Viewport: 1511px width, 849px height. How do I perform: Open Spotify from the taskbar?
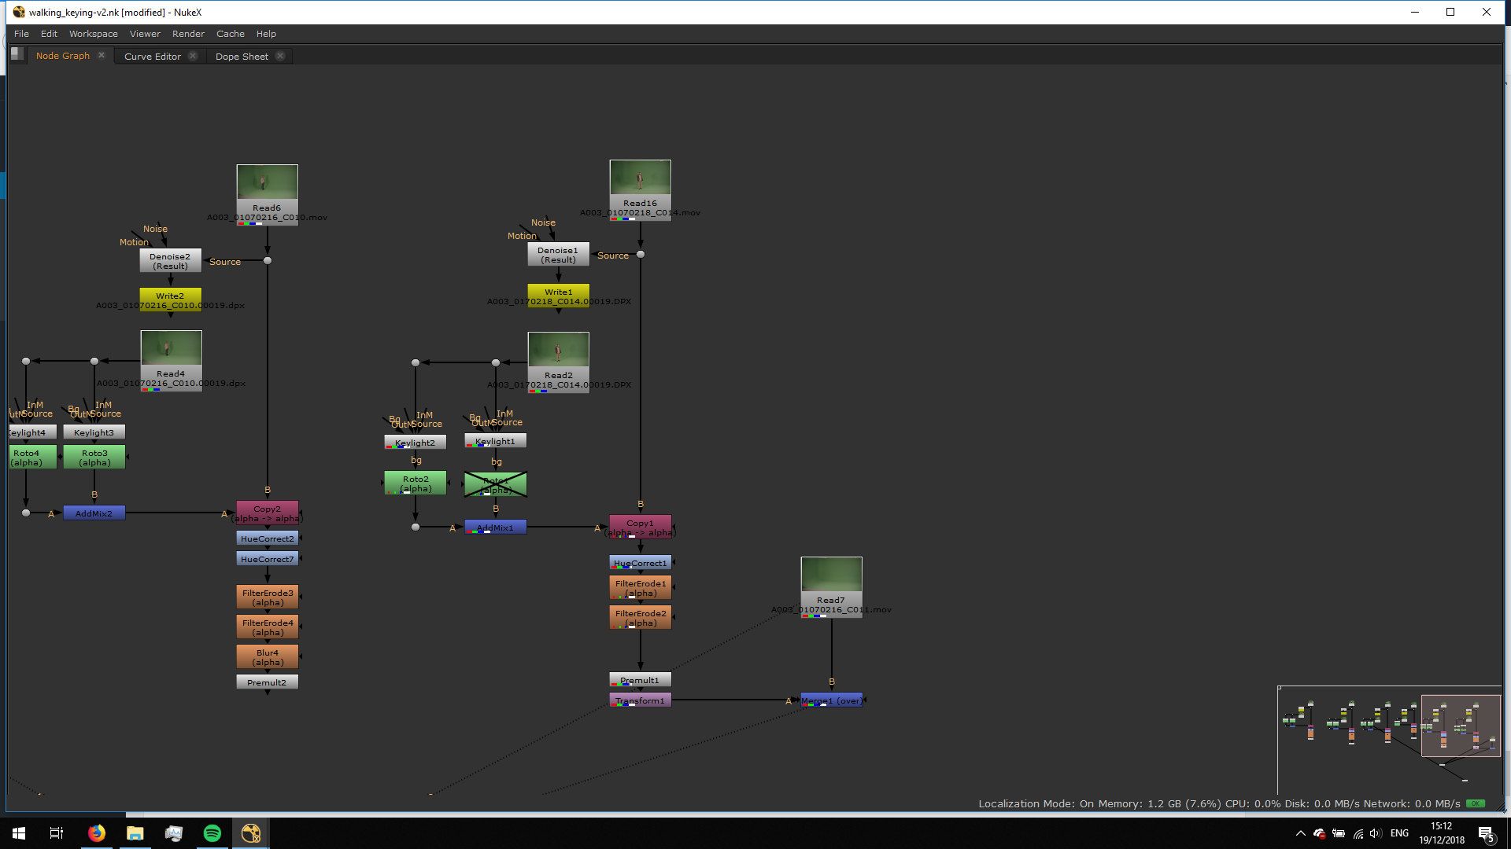pyautogui.click(x=212, y=833)
